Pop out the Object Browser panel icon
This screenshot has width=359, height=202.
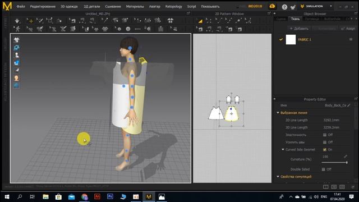point(356,13)
